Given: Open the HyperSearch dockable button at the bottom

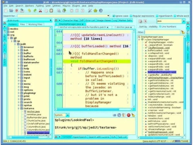Looking at the screenshot, I should click(80, 137).
